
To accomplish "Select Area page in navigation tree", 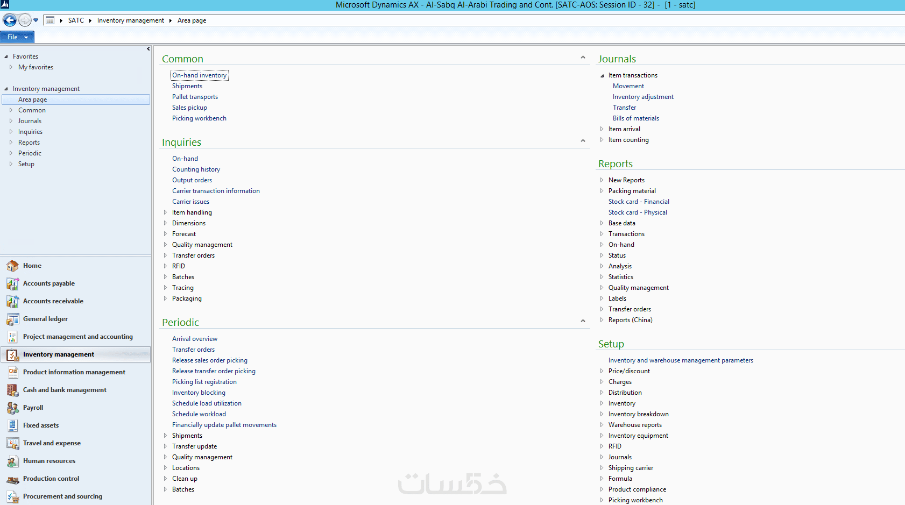I will (x=76, y=99).
